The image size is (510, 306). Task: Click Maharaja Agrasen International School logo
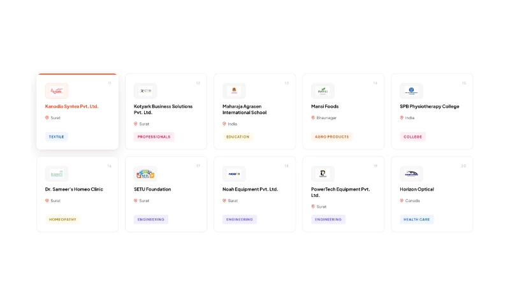click(x=234, y=91)
